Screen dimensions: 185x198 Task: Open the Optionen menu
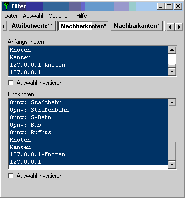59,16
